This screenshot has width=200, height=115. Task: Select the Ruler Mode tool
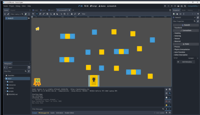click(57, 14)
